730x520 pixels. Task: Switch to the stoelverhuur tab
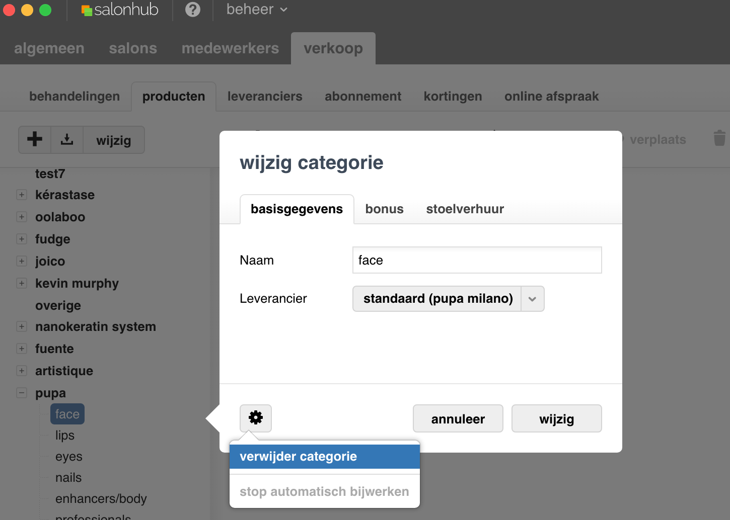(x=465, y=209)
